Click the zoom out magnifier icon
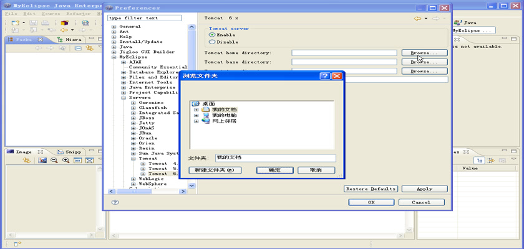Screen dimensions: 524x249 pyautogui.click(x=54, y=161)
